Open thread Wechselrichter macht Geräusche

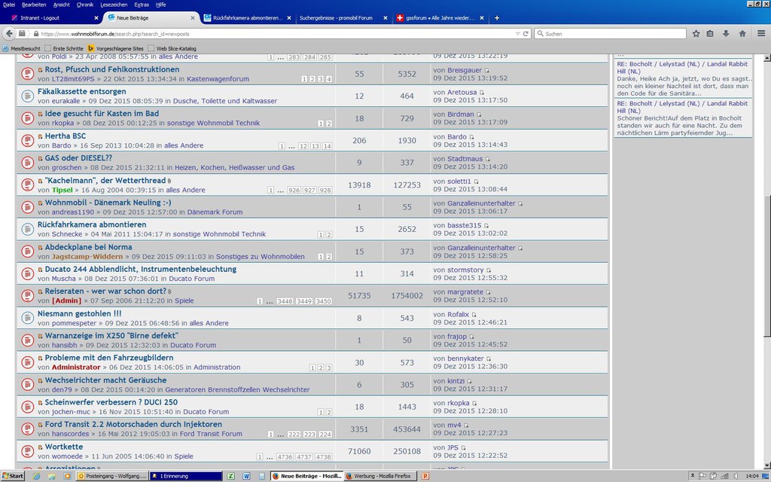(105, 380)
